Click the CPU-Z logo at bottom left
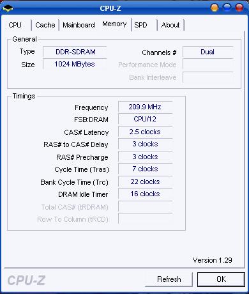249x294 pixels. pyautogui.click(x=26, y=280)
